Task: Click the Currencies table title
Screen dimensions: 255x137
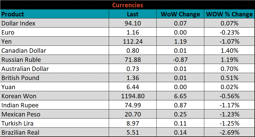Action: coord(127,5)
